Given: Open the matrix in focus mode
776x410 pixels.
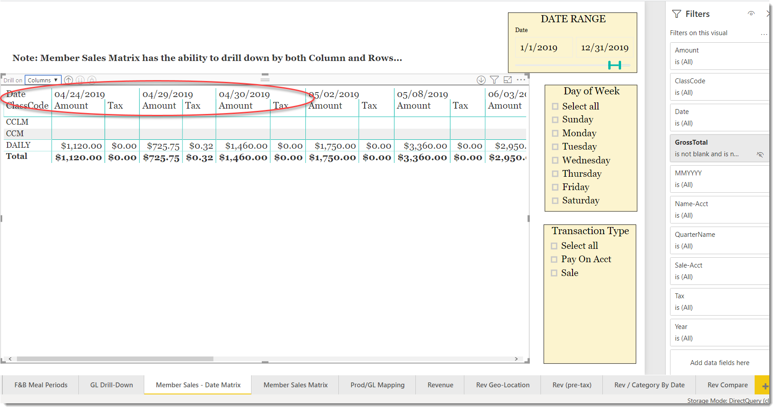Looking at the screenshot, I should point(508,80).
